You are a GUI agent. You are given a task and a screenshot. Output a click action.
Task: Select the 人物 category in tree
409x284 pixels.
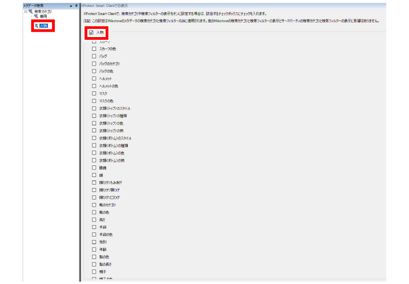pyautogui.click(x=43, y=25)
